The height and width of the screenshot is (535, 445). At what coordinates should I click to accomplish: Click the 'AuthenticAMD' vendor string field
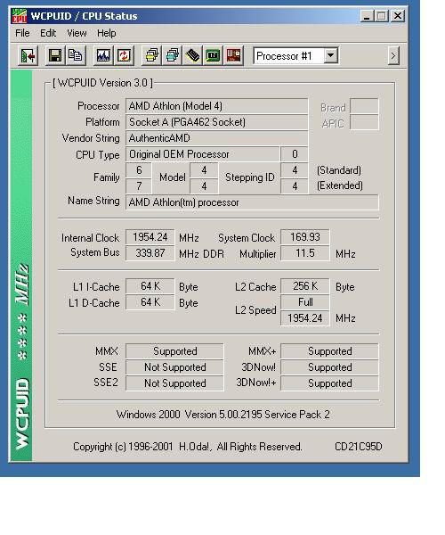tap(217, 138)
